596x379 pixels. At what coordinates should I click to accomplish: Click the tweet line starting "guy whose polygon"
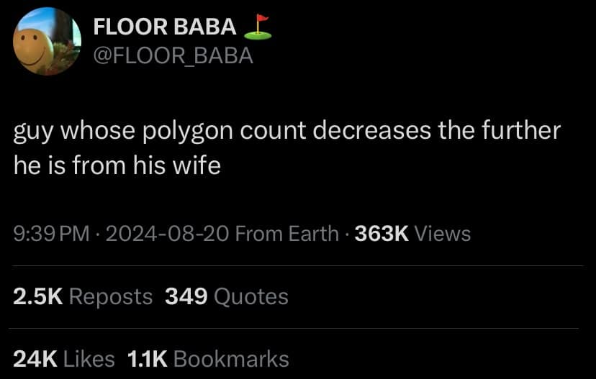point(286,131)
